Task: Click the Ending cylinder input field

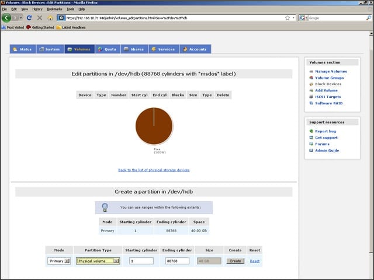Action: pyautogui.click(x=177, y=261)
